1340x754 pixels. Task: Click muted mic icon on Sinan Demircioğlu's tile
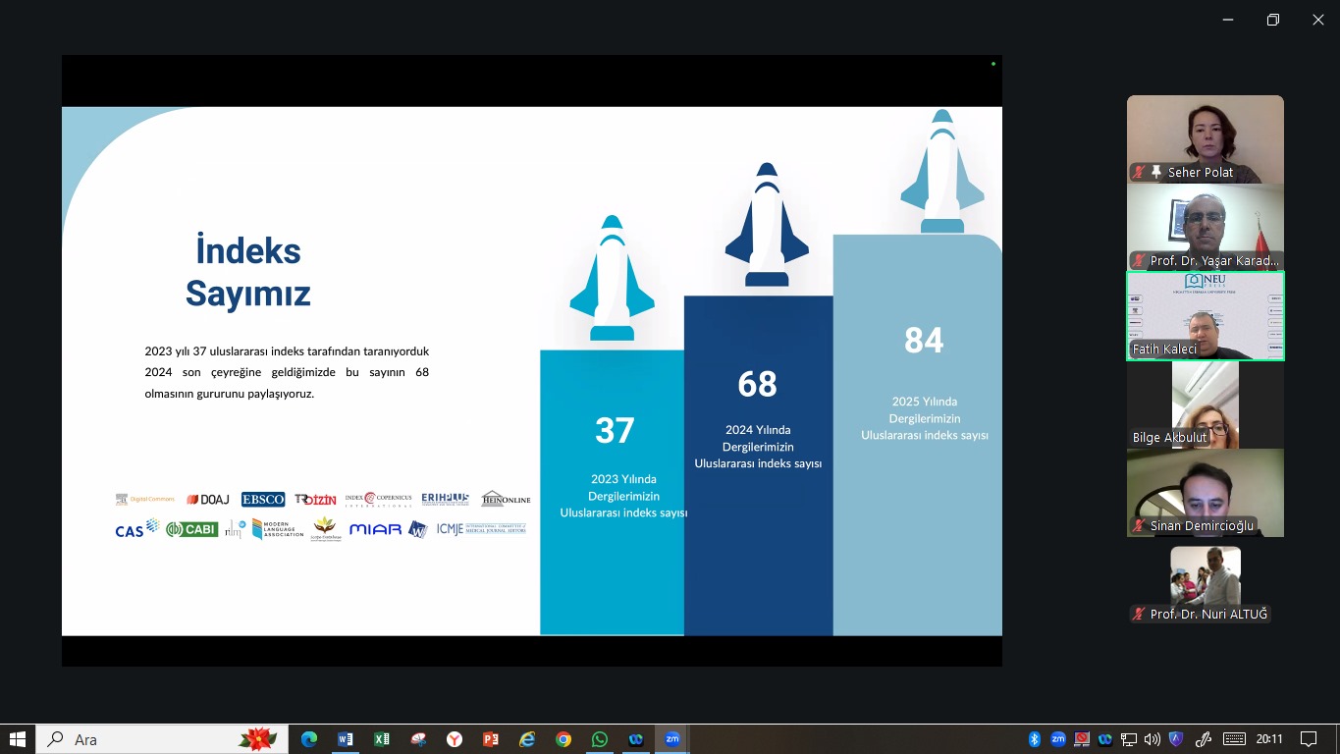(x=1139, y=526)
